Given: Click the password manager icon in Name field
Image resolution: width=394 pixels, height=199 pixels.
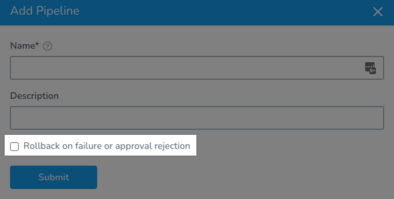Looking at the screenshot, I should [x=371, y=68].
